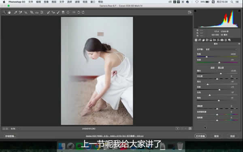Toggle before/after view Y button
This screenshot has width=243, height=152.
click(x=178, y=128)
